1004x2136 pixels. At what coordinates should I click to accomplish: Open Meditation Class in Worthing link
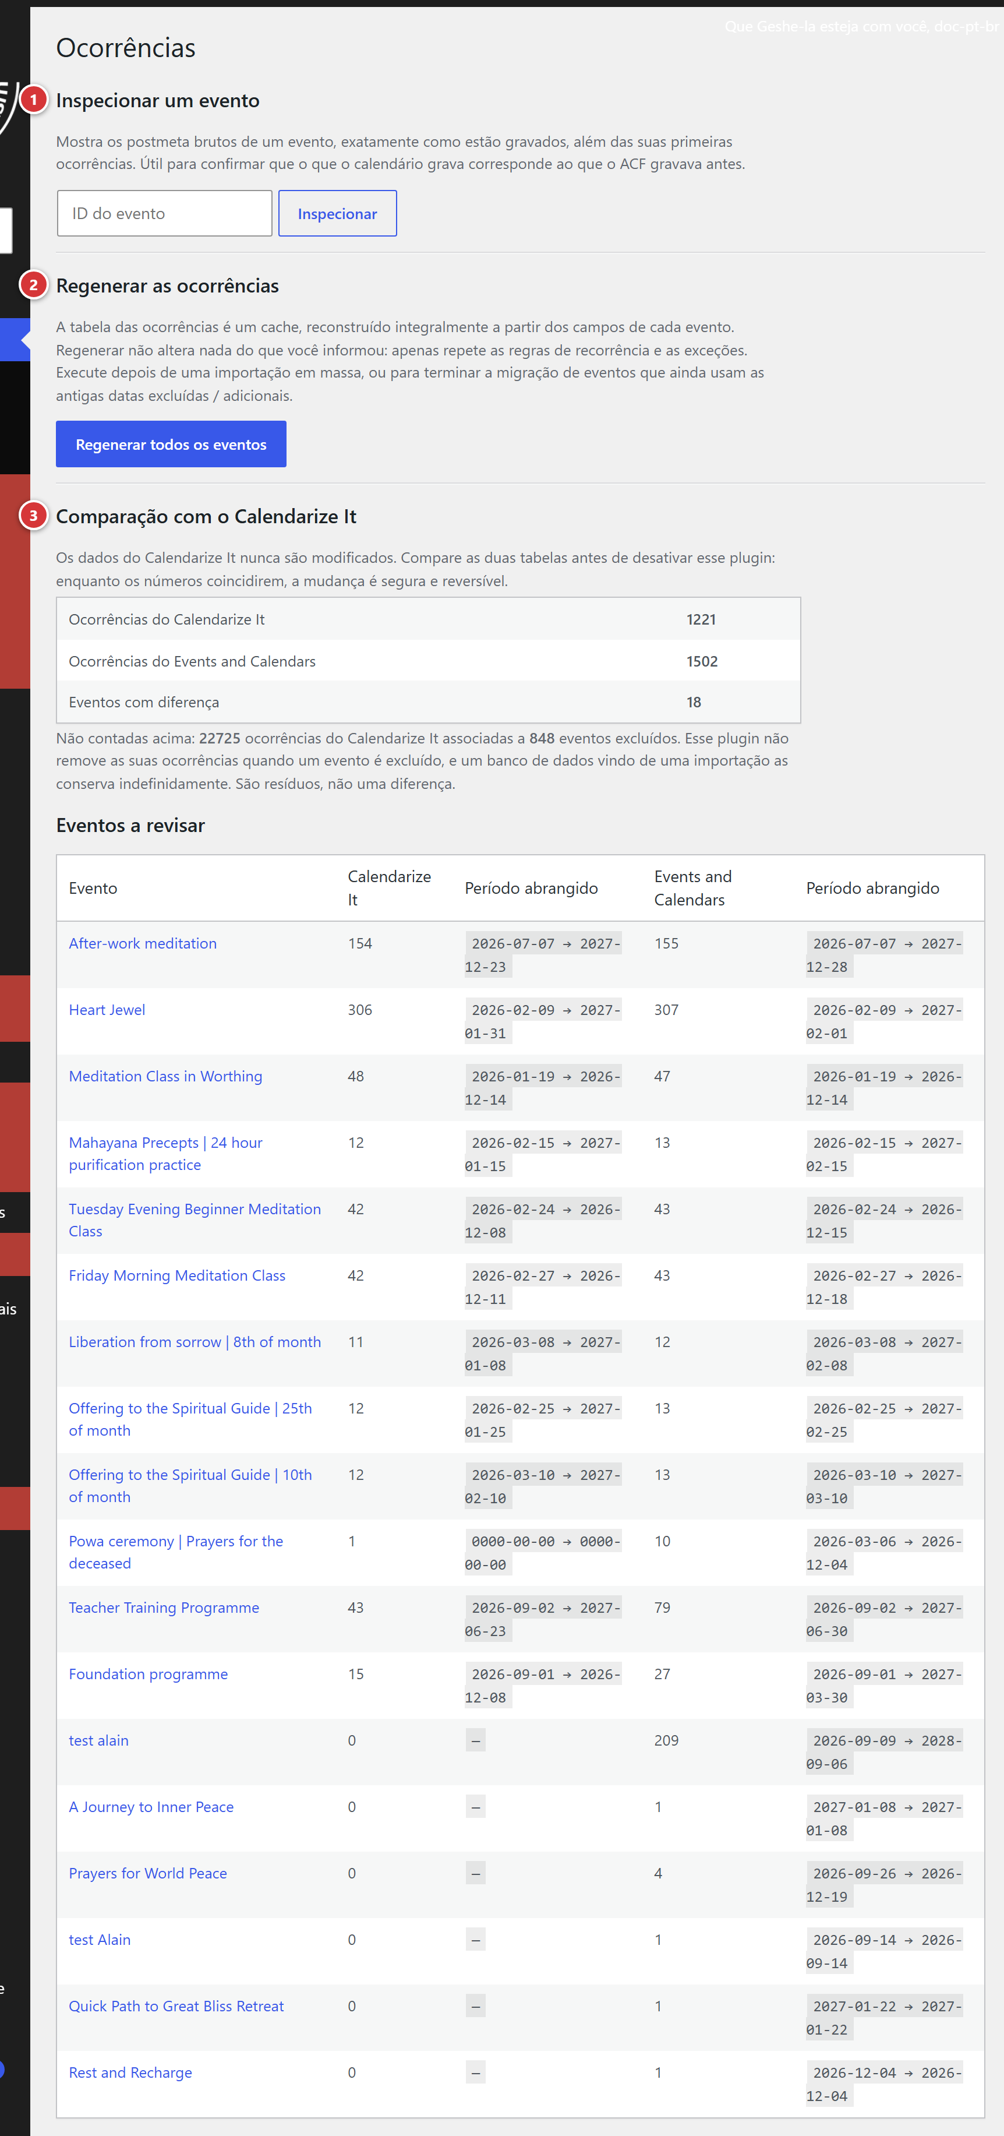pyautogui.click(x=166, y=1076)
